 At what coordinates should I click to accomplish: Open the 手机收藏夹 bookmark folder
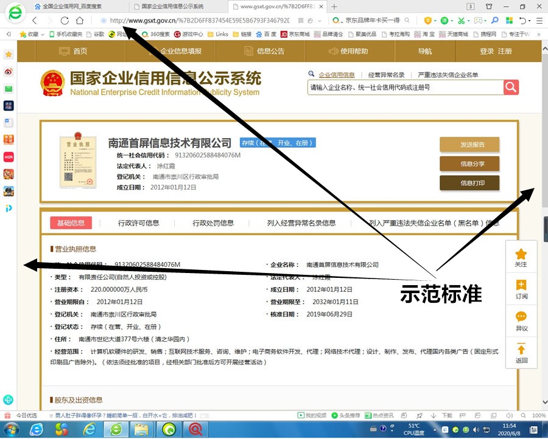tap(66, 34)
